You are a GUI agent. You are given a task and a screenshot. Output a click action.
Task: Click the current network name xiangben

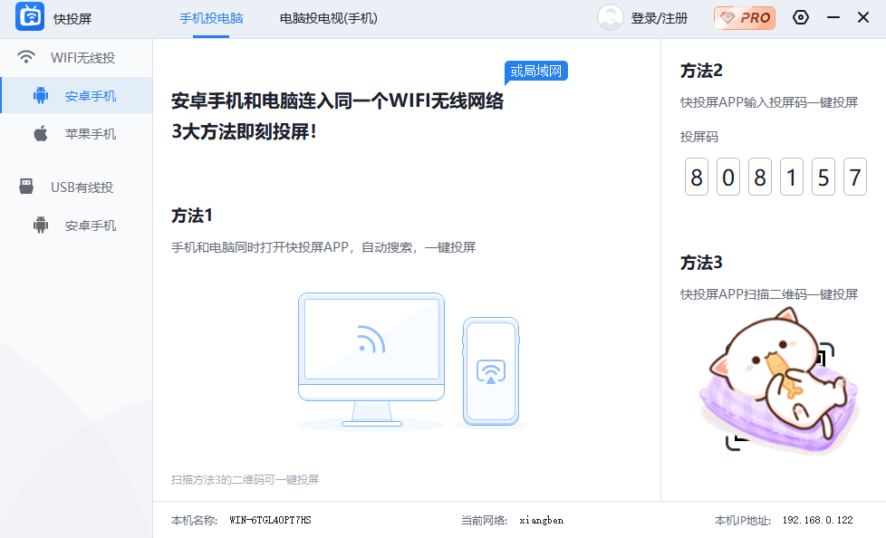pyautogui.click(x=540, y=520)
